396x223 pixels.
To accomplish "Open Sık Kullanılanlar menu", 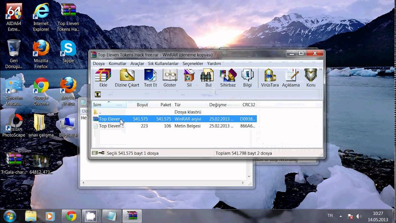I will click(163, 63).
